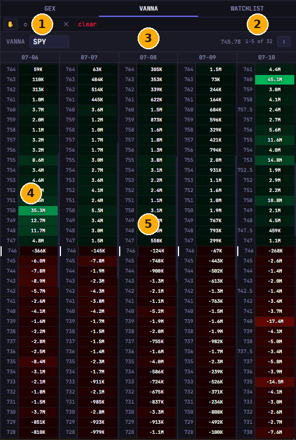Screen dimensions: 296x440
Task: Click -8.9M cell at strike 743 under 07-06
Action: [38, 281]
